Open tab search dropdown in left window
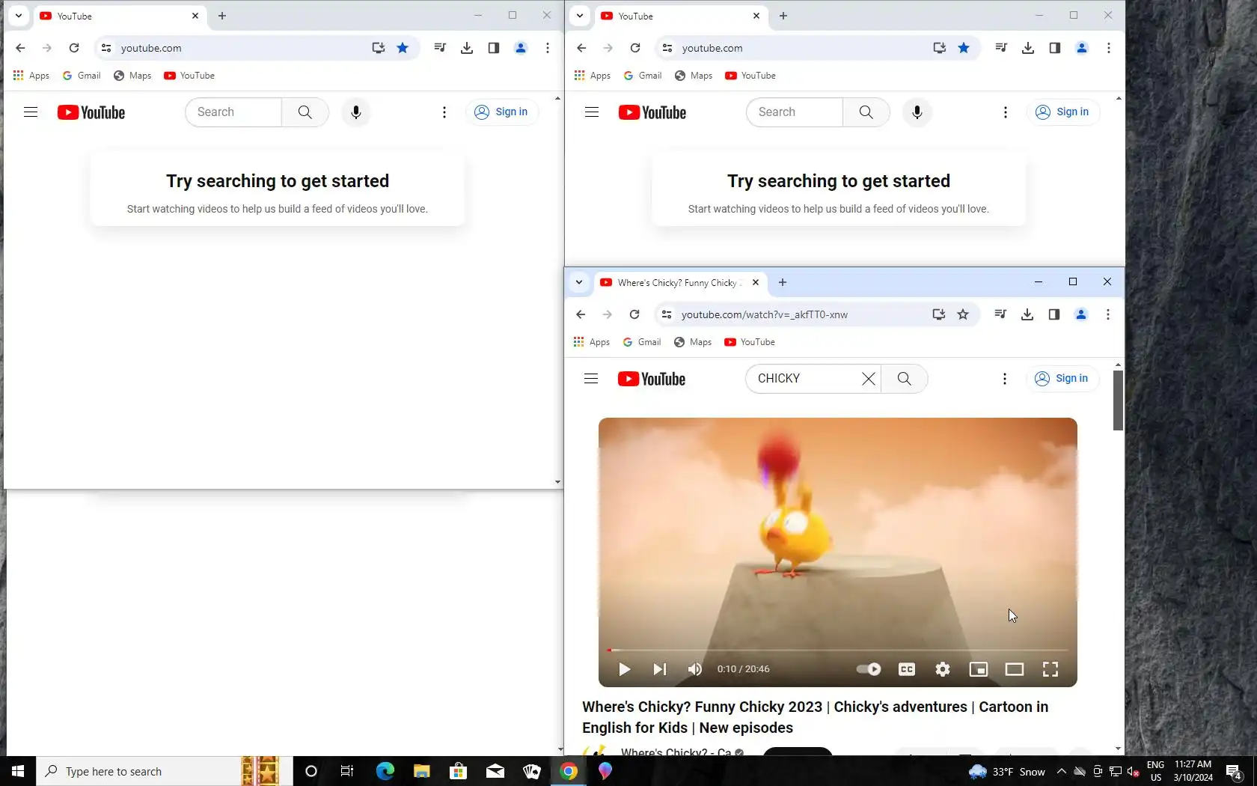The height and width of the screenshot is (786, 1257). coord(18,16)
